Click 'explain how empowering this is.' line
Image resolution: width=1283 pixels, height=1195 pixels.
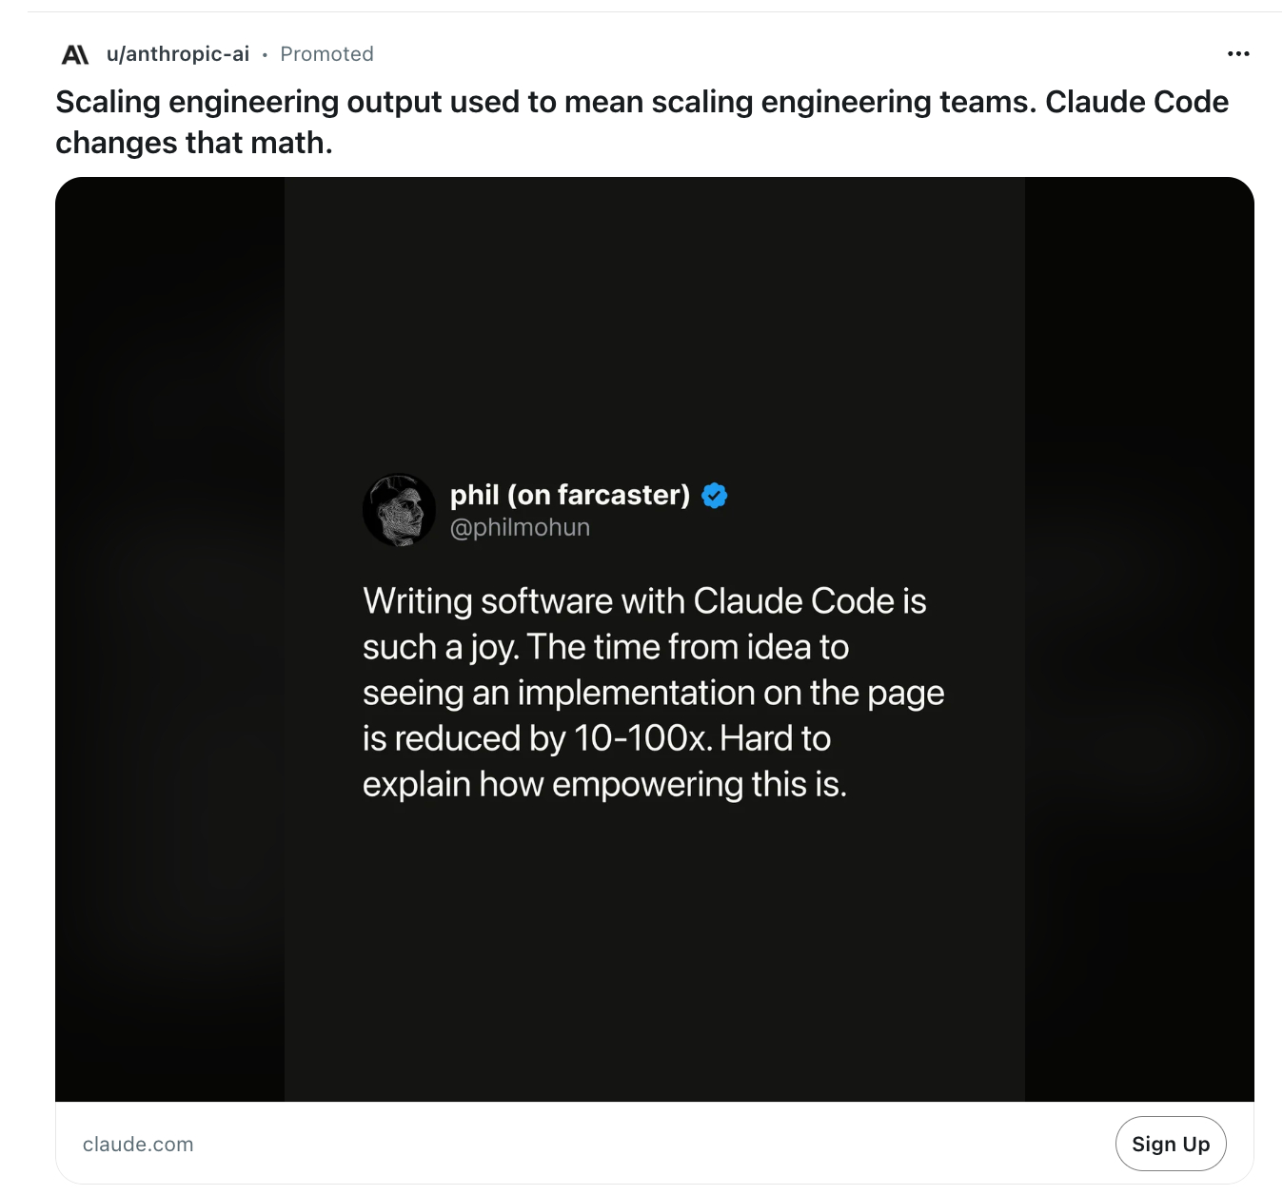pyautogui.click(x=604, y=785)
